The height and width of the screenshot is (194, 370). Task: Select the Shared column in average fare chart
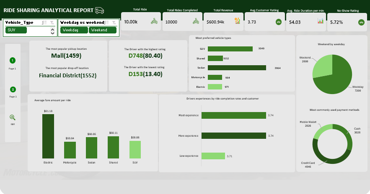tap(113, 148)
